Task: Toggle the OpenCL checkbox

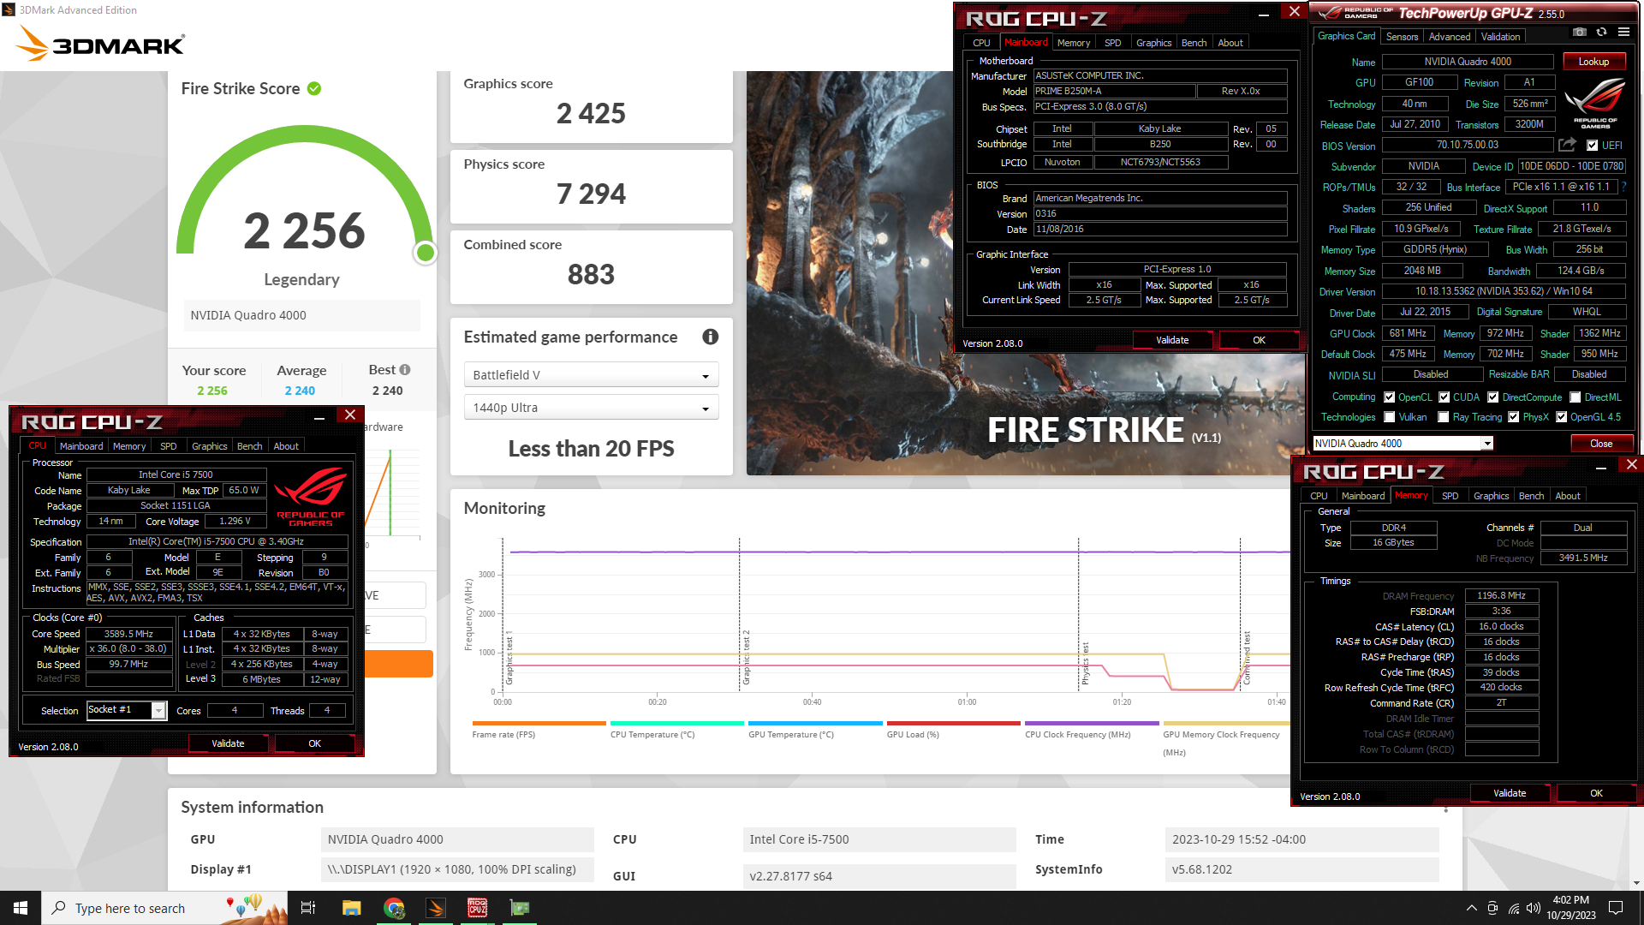Action: pyautogui.click(x=1389, y=397)
